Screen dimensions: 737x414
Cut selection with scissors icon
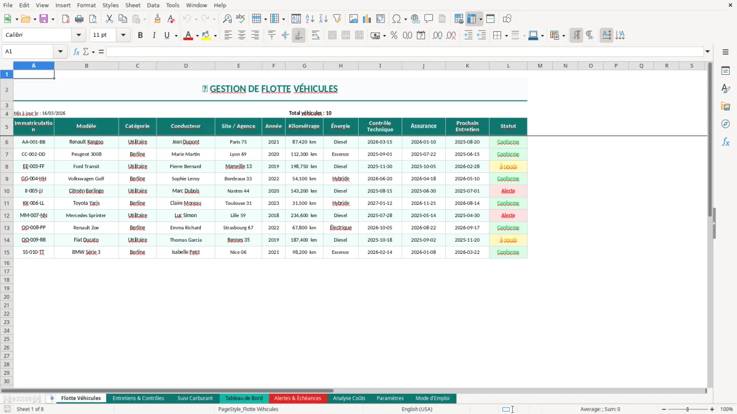click(109, 19)
